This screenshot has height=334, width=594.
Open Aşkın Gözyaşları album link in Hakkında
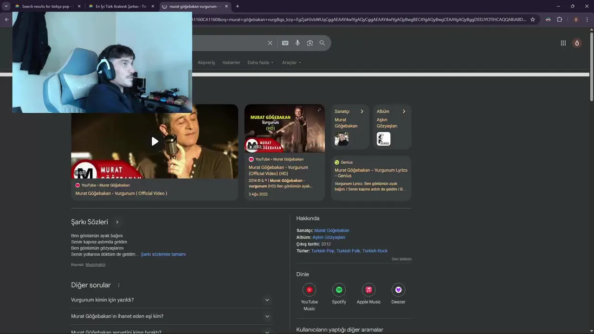click(329, 238)
